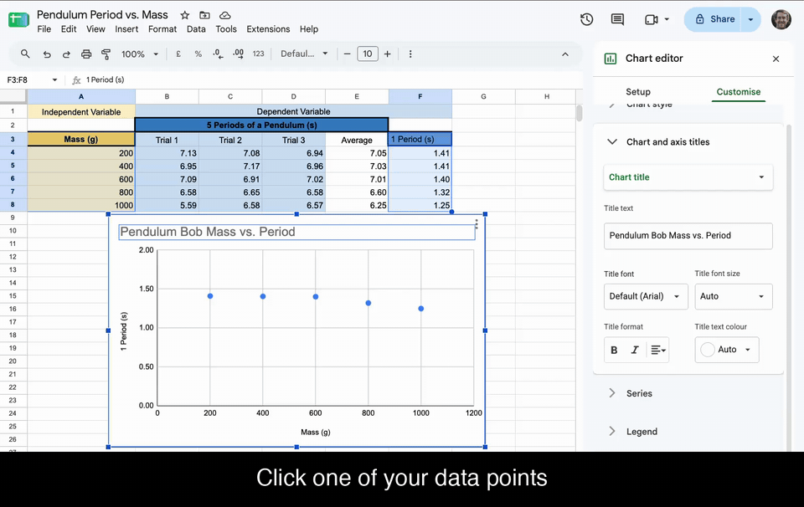Open Meet camera dropdown arrow
The height and width of the screenshot is (507, 804).
(x=667, y=19)
